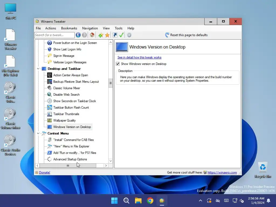This screenshot has width=276, height=207.
Task: Click scroll down arrow of tree
Action: [111, 161]
